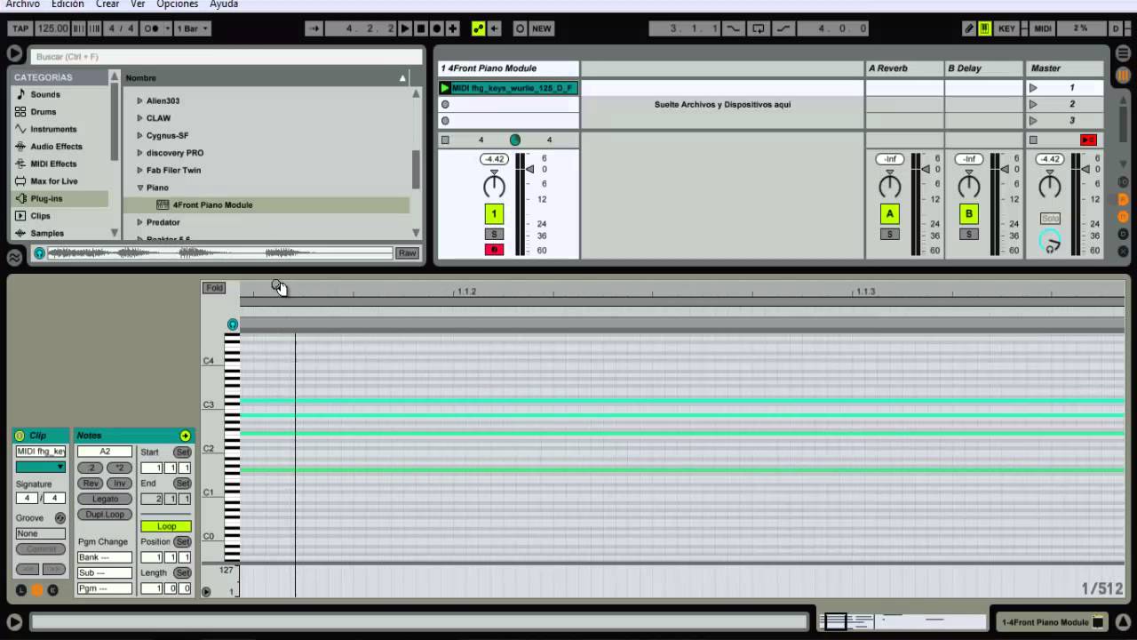The image size is (1137, 640).
Task: Preview the browser sample with headphone icon
Action: (39, 253)
